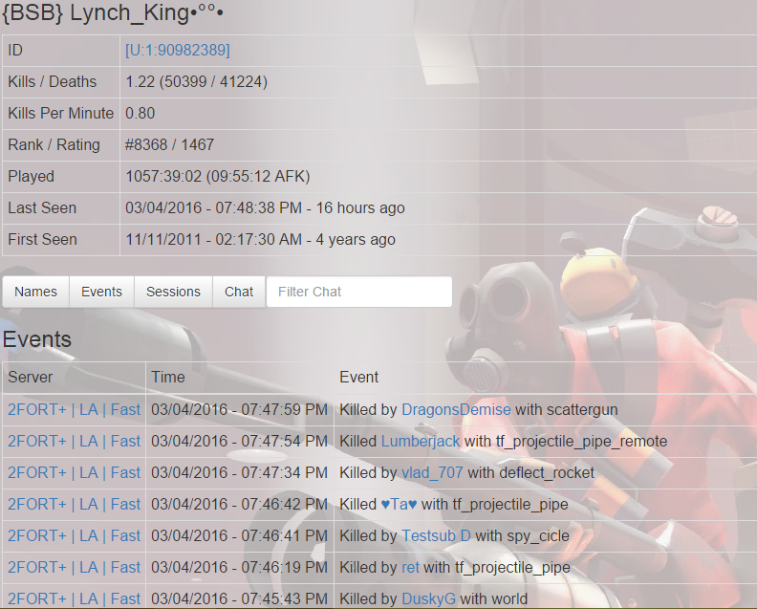The width and height of the screenshot is (757, 609).
Task: Click the Event column header
Action: pos(358,377)
